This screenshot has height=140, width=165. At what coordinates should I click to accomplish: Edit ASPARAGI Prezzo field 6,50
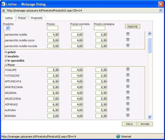pyautogui.click(x=53, y=104)
